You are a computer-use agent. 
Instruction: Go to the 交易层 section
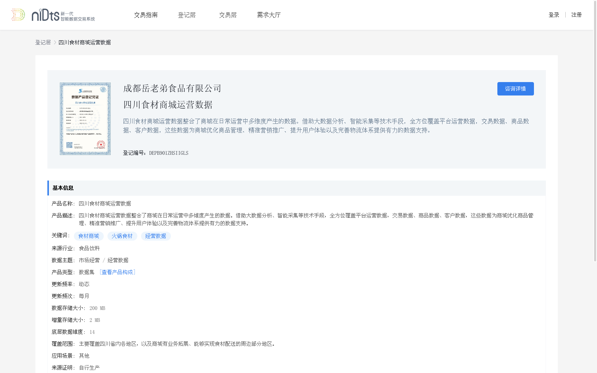point(228,15)
